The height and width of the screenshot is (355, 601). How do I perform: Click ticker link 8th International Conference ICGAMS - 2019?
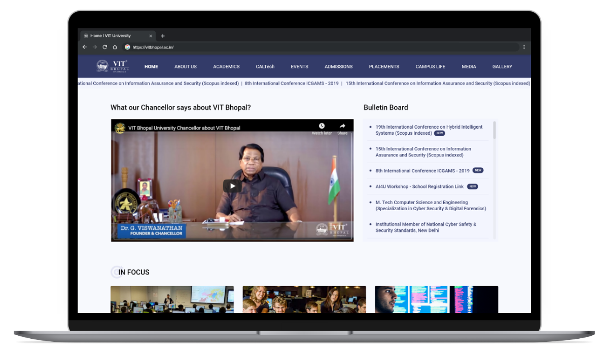tap(292, 84)
